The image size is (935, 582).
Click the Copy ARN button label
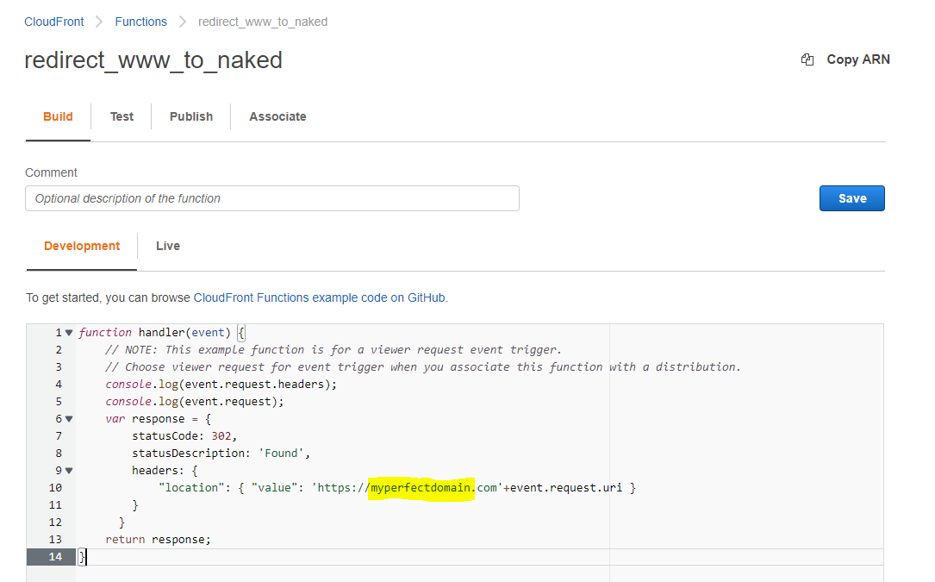(858, 59)
